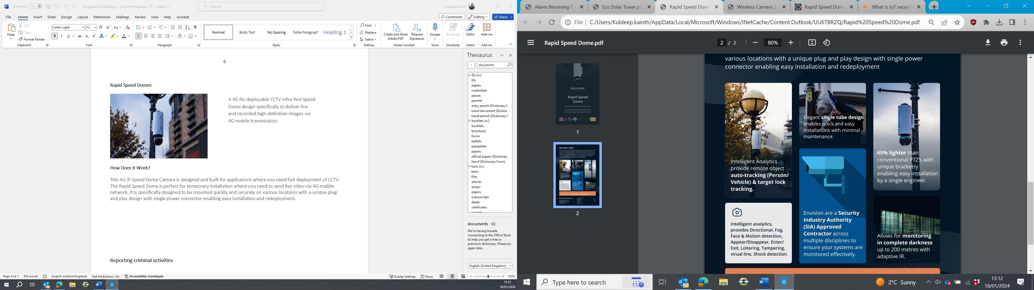Select PDF page 1 thumbnail
This screenshot has height=290, width=1034.
pyautogui.click(x=577, y=94)
